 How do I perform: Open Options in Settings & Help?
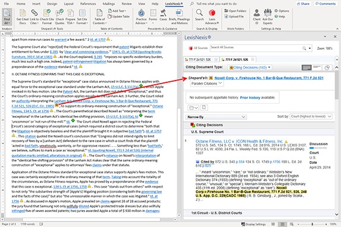point(282,11)
